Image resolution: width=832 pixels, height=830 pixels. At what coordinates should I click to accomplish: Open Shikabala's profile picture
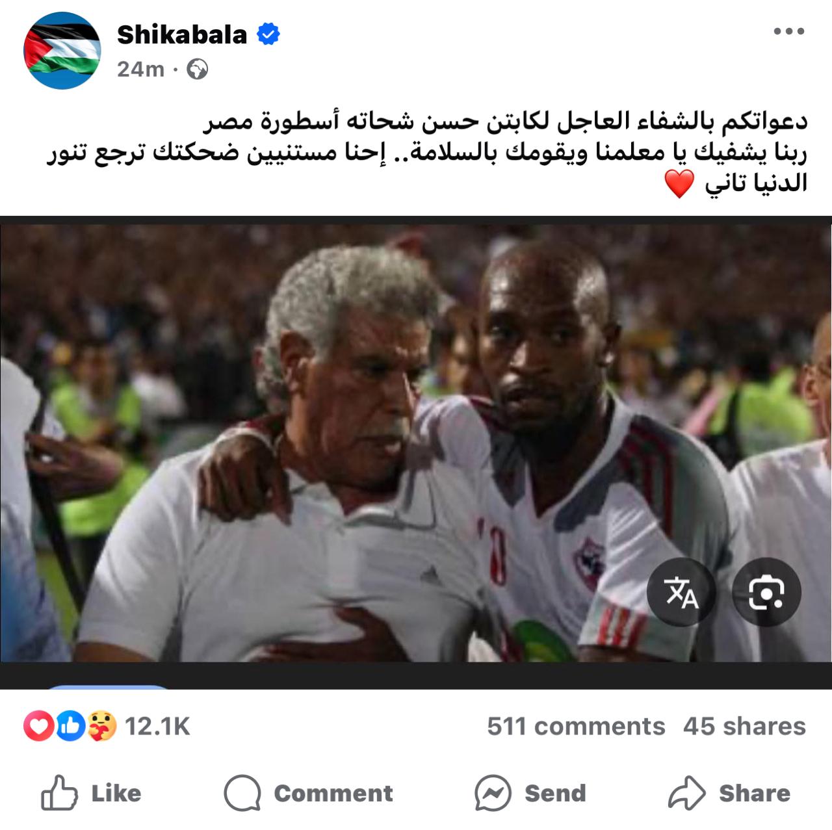[62, 51]
